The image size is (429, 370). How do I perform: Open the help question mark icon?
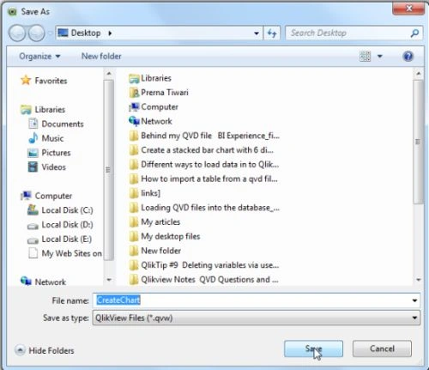coord(408,56)
